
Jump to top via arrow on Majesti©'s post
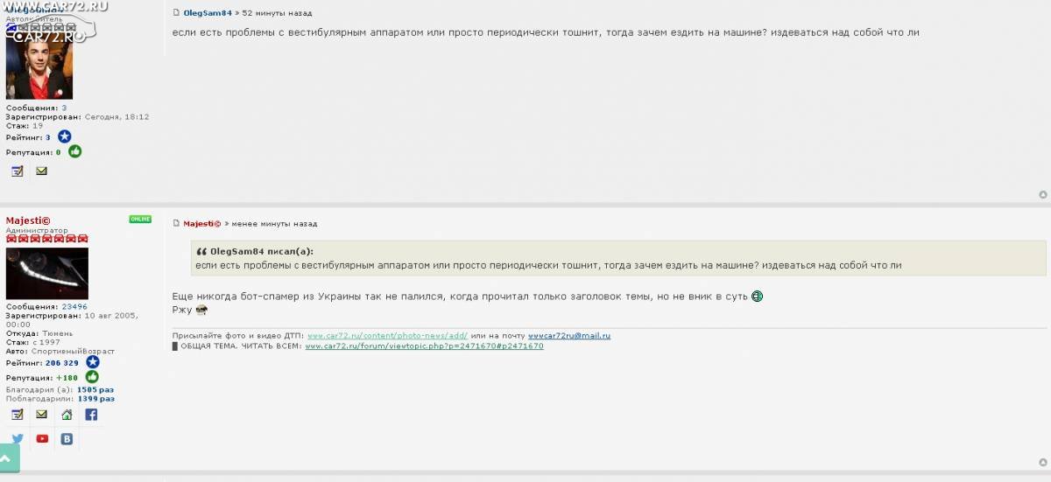coord(1042,465)
